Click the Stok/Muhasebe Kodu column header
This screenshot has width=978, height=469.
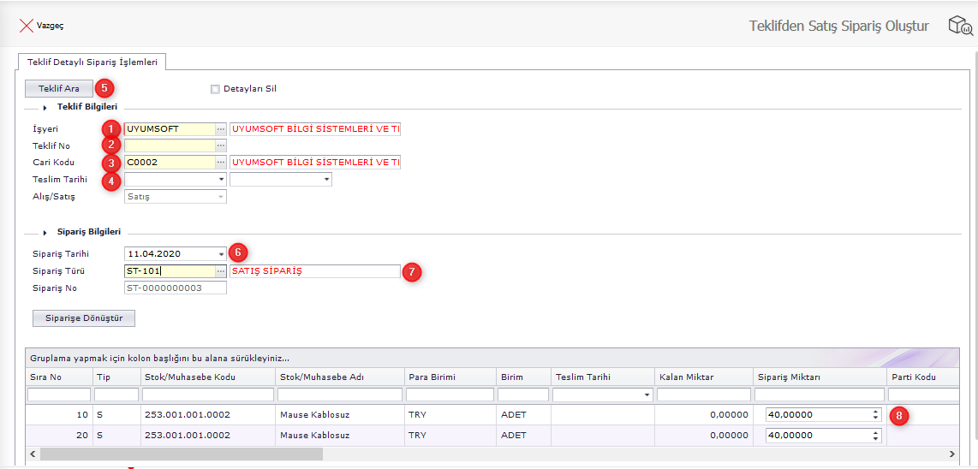tap(189, 377)
